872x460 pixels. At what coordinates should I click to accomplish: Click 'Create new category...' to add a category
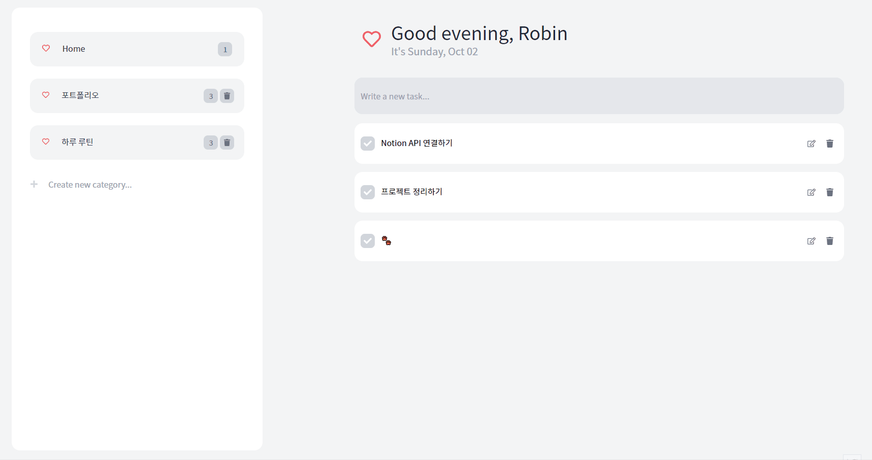point(90,184)
